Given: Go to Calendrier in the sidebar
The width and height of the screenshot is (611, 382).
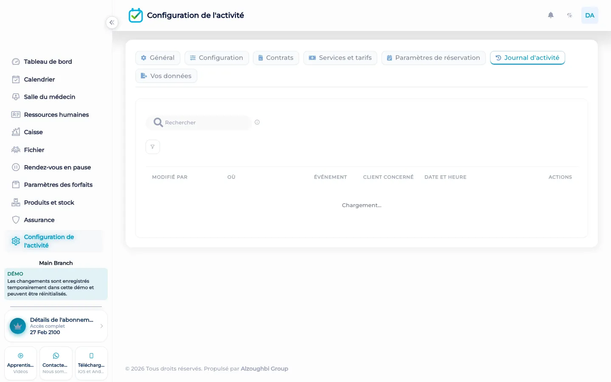Looking at the screenshot, I should pyautogui.click(x=56, y=79).
